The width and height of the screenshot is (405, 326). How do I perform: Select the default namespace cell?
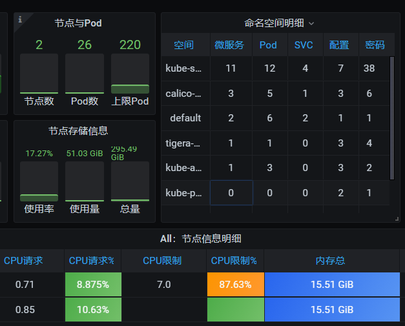click(185, 118)
